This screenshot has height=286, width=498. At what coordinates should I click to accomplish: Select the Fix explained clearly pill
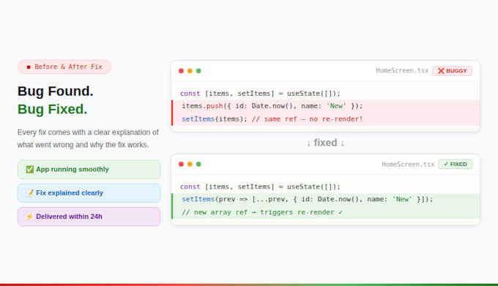point(89,193)
